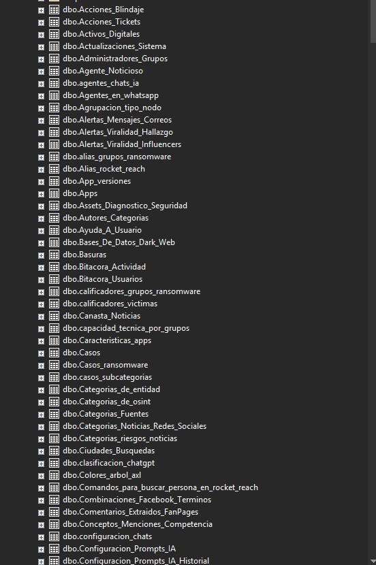The height and width of the screenshot is (565, 376).
Task: Select table icon of dbo.Alertas_Viralidad_Hallazgo
Action: click(54, 132)
